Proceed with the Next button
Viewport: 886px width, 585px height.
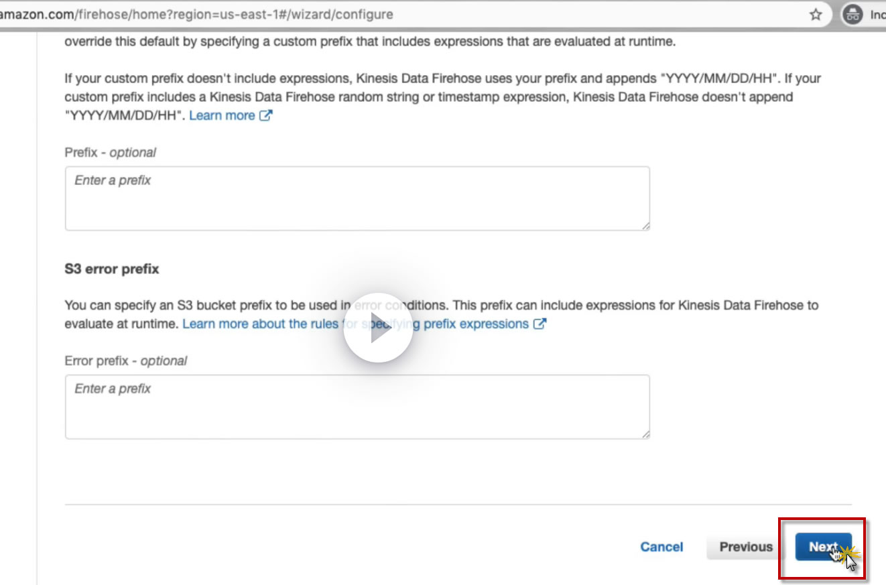click(x=823, y=547)
